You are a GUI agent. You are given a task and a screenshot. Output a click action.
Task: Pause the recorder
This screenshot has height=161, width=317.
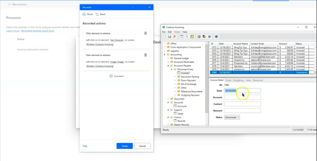coord(88,14)
